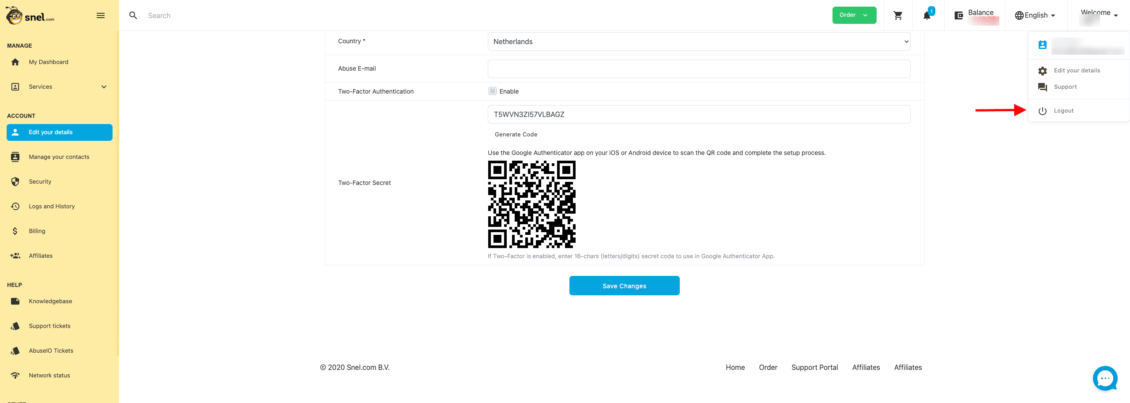Click the Abuse E-mail input field
This screenshot has height=403, width=1130.
pyautogui.click(x=699, y=69)
